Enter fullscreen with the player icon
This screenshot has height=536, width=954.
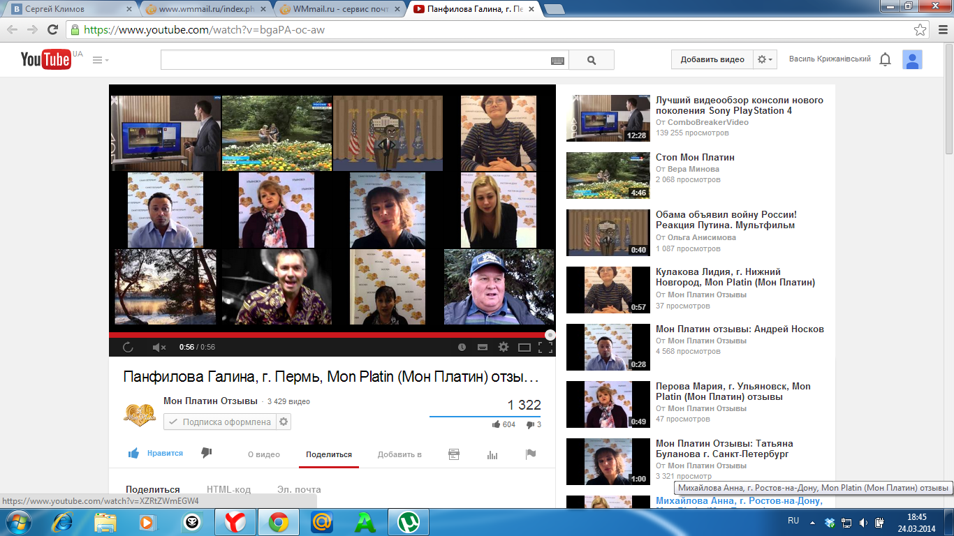coord(545,347)
